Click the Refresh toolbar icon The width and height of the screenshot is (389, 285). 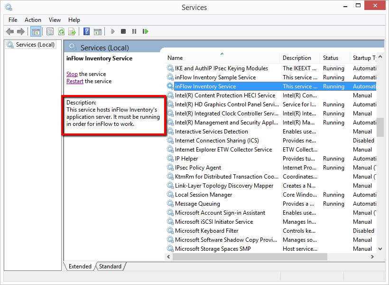click(61, 31)
